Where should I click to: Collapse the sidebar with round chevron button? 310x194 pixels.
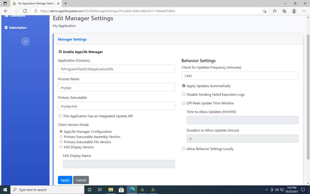point(25,41)
